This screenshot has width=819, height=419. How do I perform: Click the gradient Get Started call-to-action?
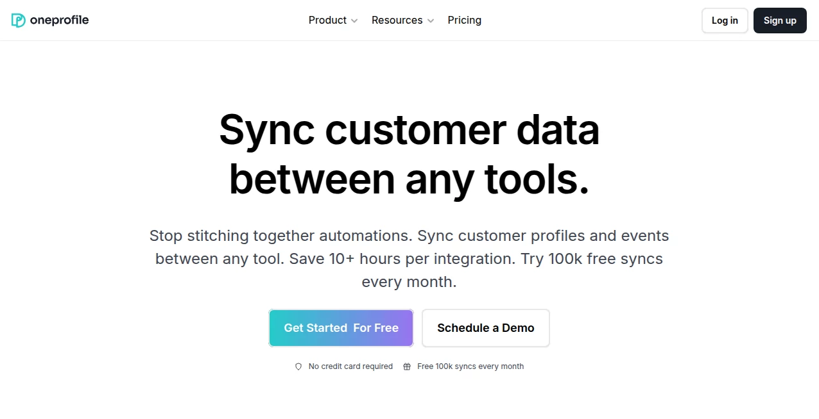coord(340,327)
